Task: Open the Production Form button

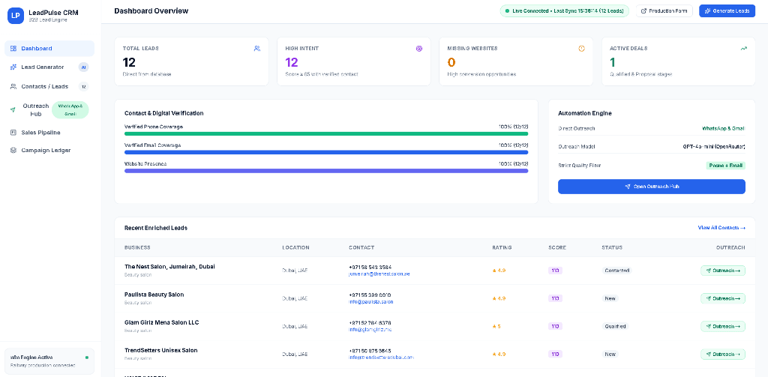Action: (664, 10)
